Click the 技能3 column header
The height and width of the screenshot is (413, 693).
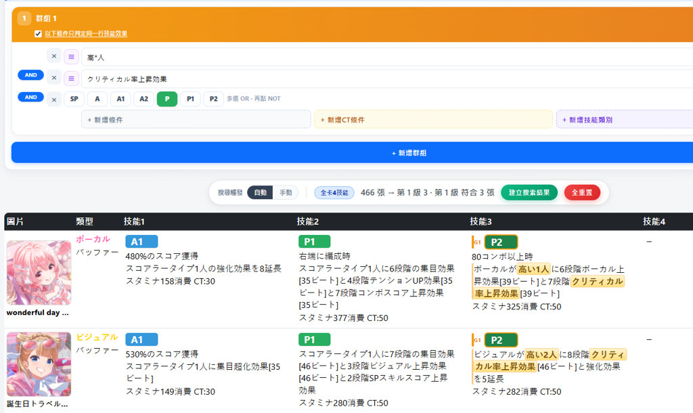[x=481, y=221]
